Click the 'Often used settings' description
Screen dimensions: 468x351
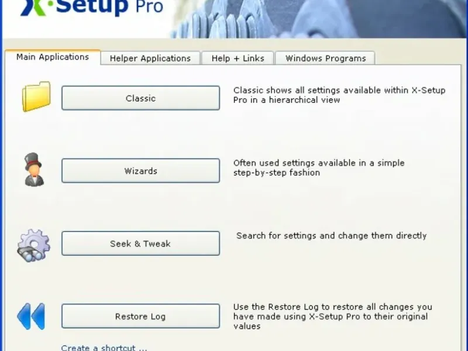(x=319, y=168)
